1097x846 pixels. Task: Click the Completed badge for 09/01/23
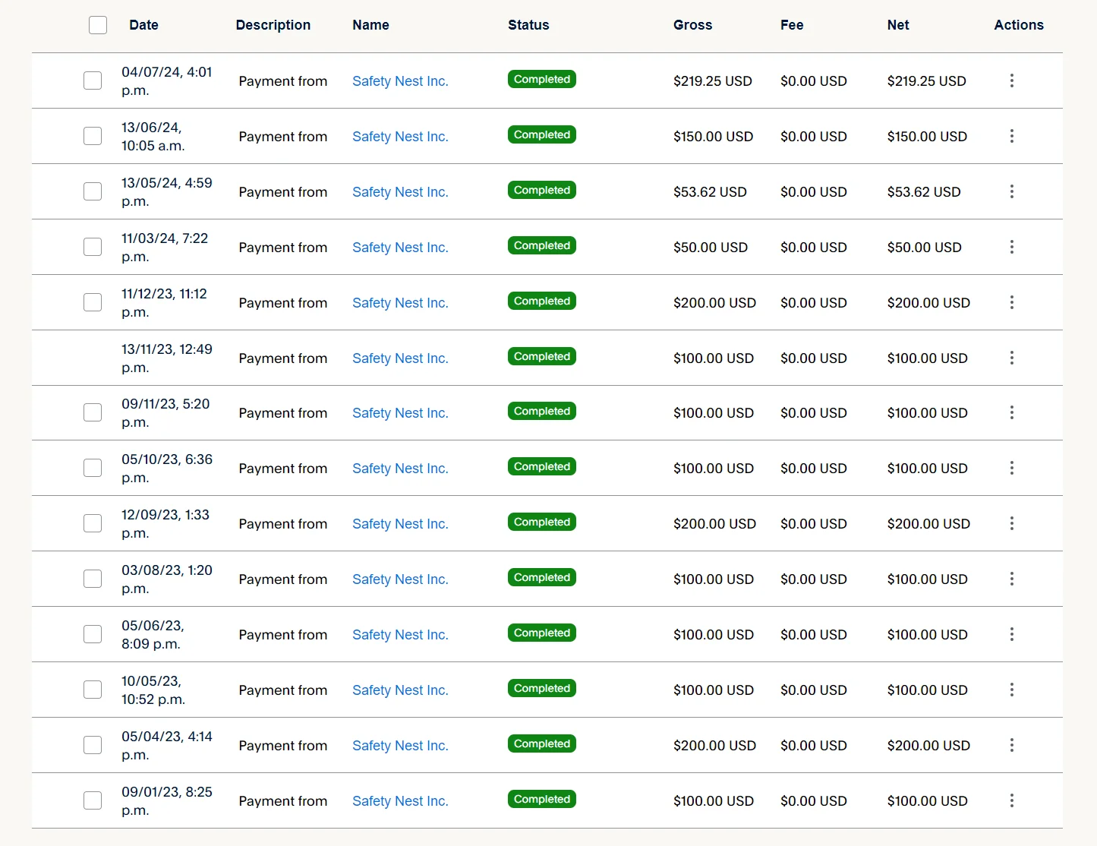tap(542, 799)
